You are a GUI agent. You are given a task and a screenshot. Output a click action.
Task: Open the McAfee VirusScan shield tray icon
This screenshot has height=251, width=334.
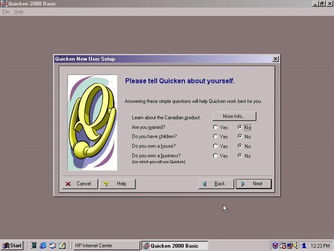point(275,246)
